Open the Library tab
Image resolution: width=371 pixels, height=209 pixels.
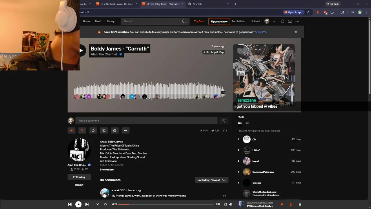pos(110,21)
